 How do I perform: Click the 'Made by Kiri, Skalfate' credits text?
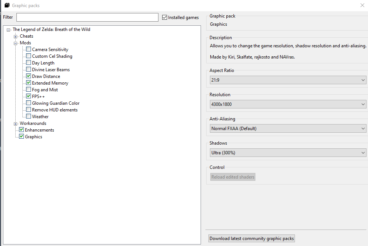(252, 57)
